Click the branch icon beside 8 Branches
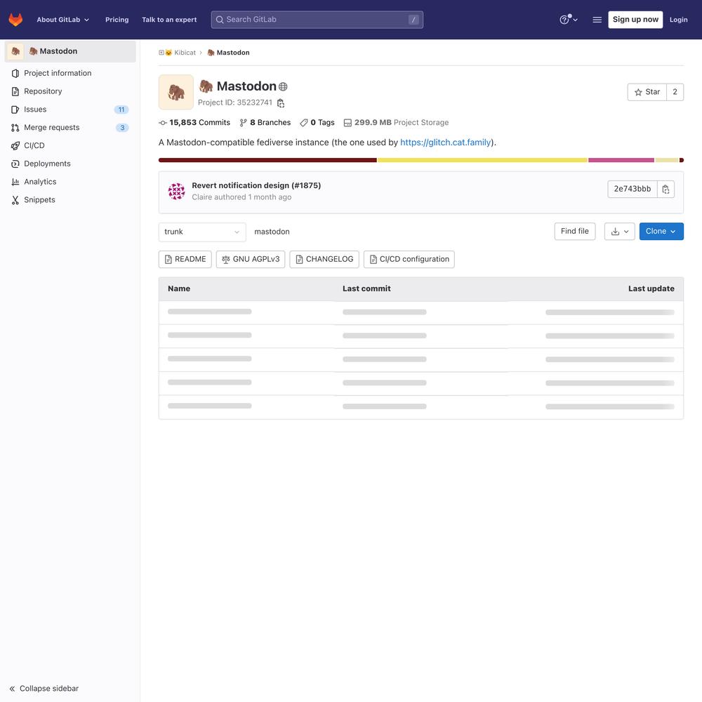Viewport: 702px width, 702px height. 243,123
